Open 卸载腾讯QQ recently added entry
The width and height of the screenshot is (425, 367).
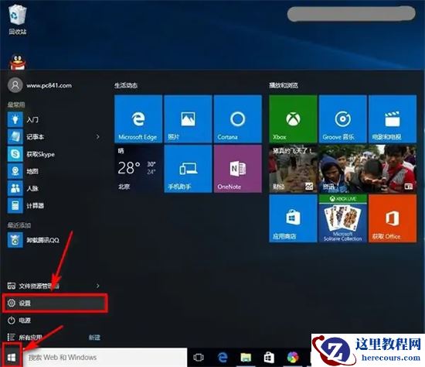(x=54, y=240)
